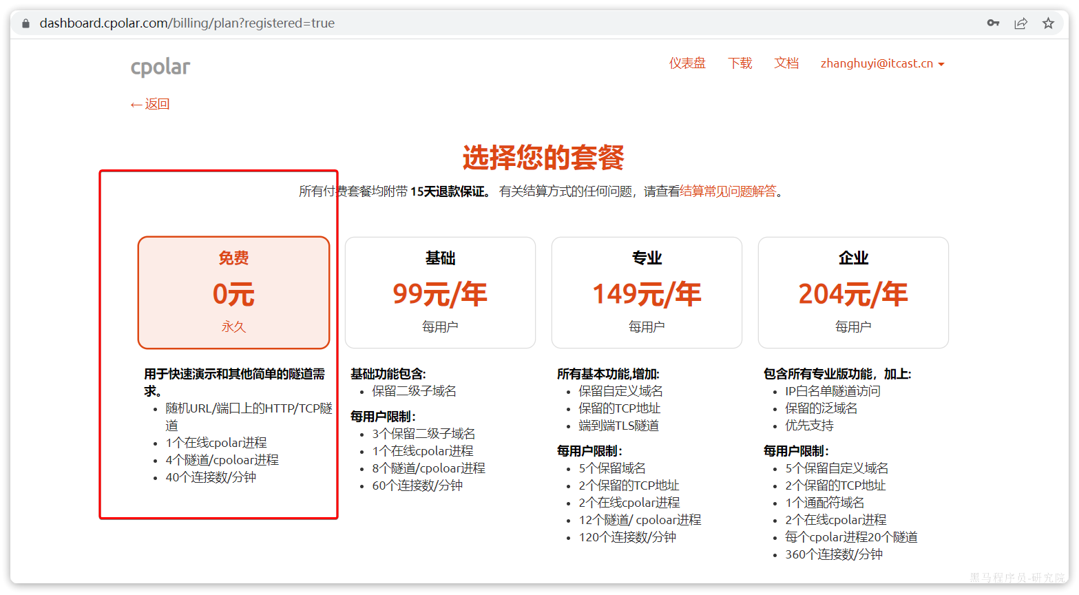Viewport: 1079px width, 595px height.
Task: Click the 3个保留二级子域名 list item
Action: (x=423, y=434)
